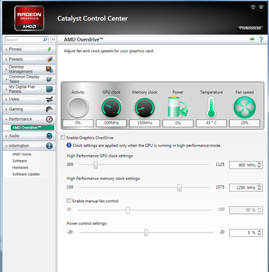269x272 pixels.
Task: Decrease GPU clock MHz with down arrow
Action: click(x=259, y=166)
